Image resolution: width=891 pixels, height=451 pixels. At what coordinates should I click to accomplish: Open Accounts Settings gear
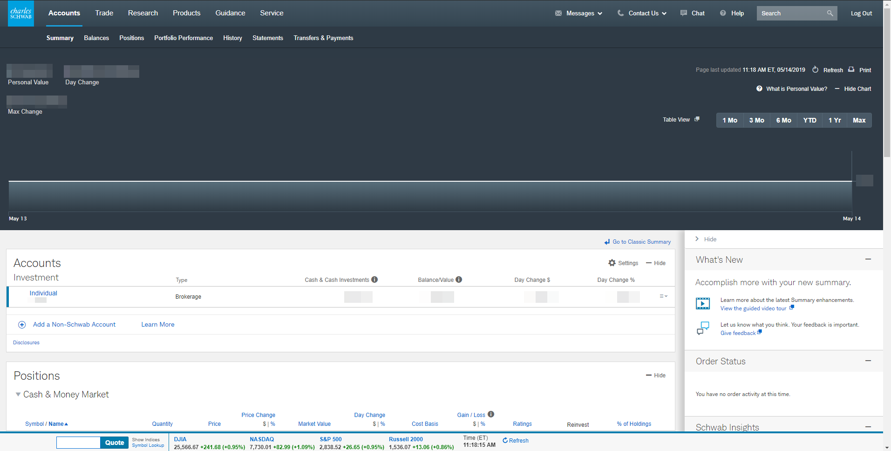[612, 263]
